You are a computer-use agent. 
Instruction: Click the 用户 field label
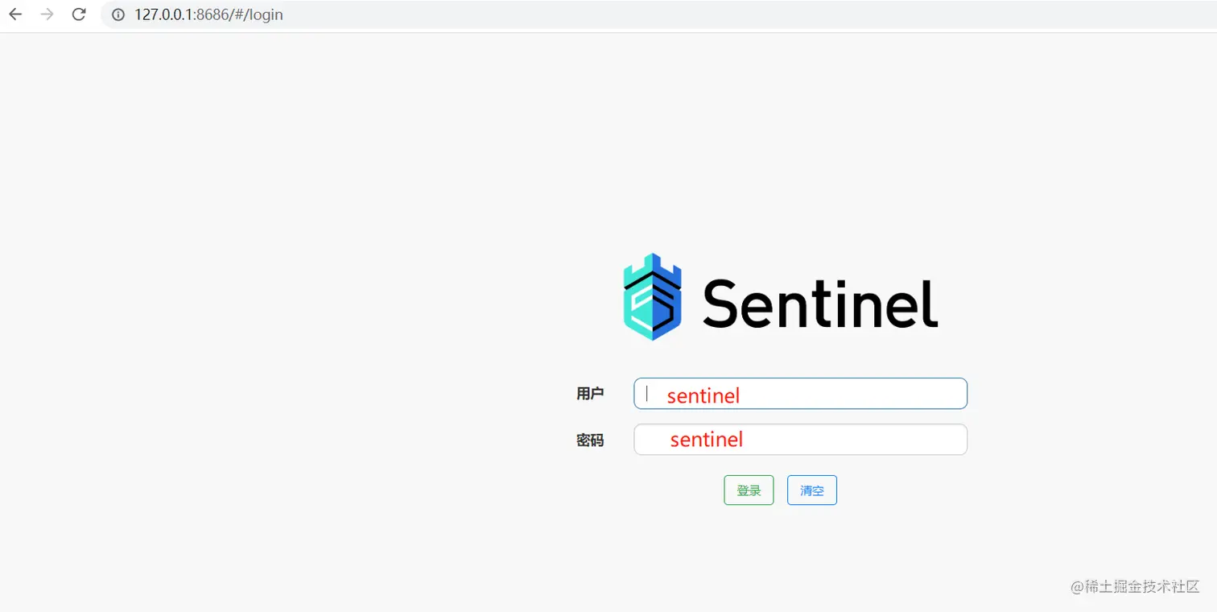coord(590,394)
